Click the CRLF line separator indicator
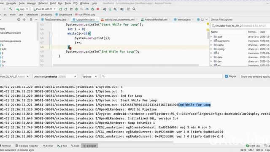 251,150
